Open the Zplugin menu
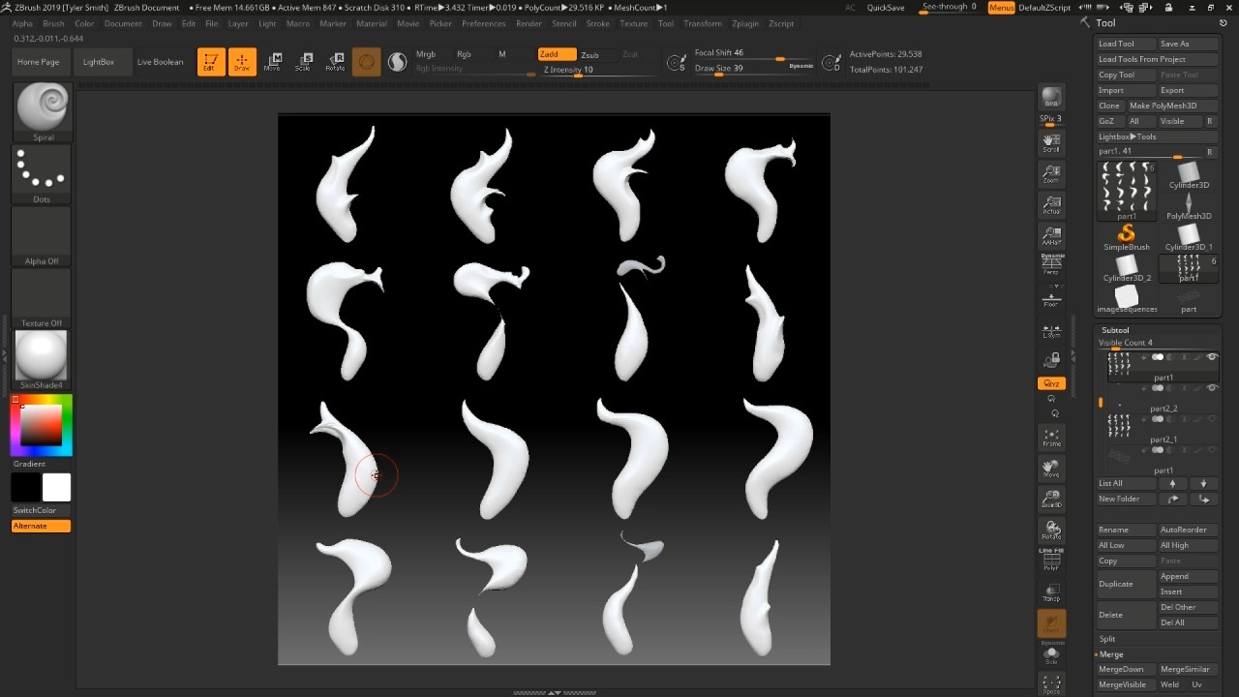Screen dimensions: 1239x697 tap(744, 23)
